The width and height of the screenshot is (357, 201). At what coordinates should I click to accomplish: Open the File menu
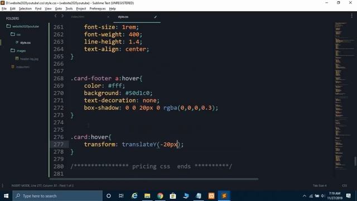click(x=4, y=9)
